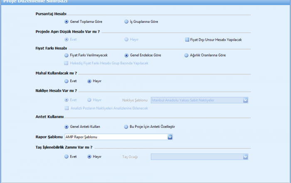Select 'Fiyat Farkı Verilmeyecek' option

(67, 55)
